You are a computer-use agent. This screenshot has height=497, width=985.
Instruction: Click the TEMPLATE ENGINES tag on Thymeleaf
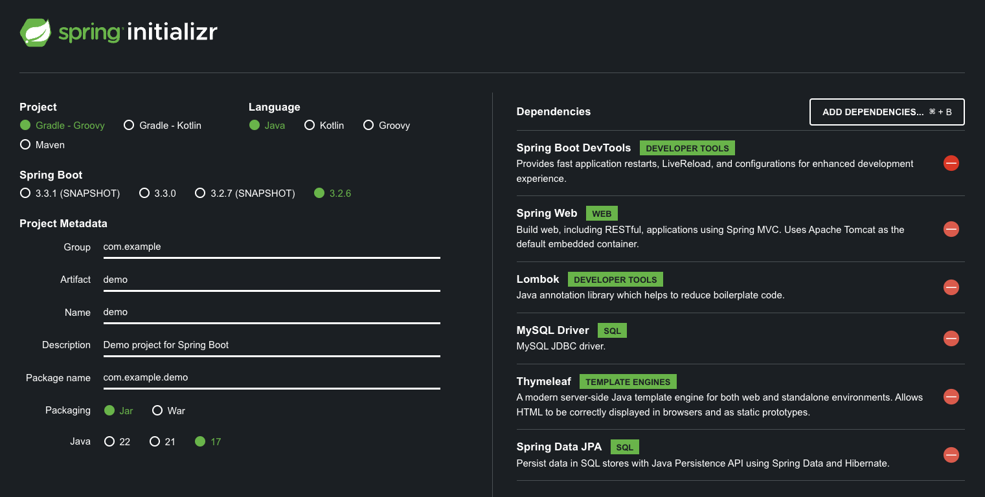628,382
